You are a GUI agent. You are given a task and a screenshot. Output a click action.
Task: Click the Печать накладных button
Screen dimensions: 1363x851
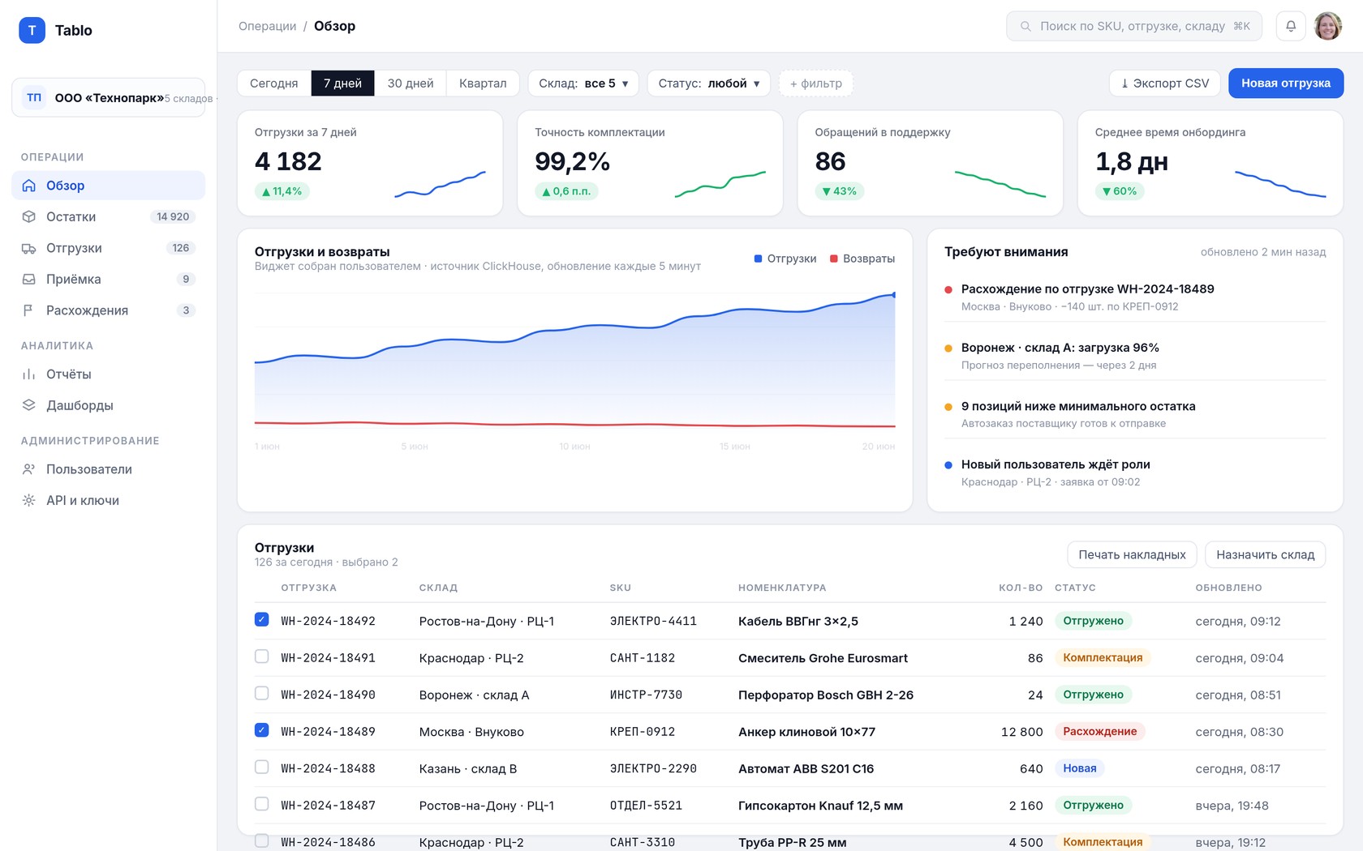[x=1132, y=554]
